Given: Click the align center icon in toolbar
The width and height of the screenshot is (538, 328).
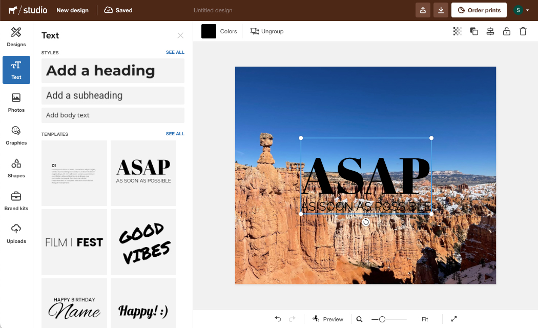Looking at the screenshot, I should 490,31.
